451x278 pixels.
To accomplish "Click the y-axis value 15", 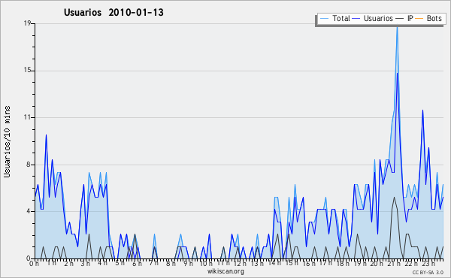I will 27,71.
